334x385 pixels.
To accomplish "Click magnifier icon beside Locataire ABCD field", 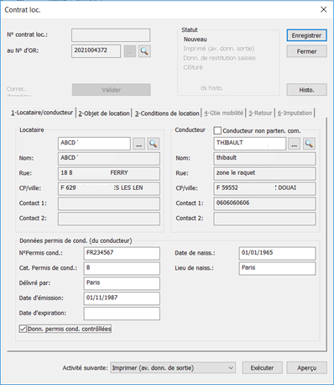I will [154, 144].
